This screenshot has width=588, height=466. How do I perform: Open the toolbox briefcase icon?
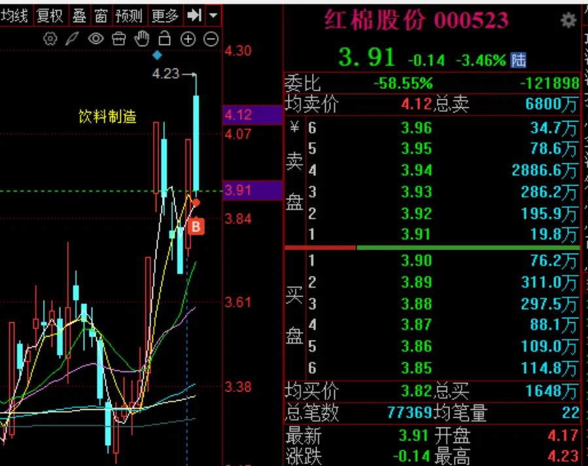[118, 39]
